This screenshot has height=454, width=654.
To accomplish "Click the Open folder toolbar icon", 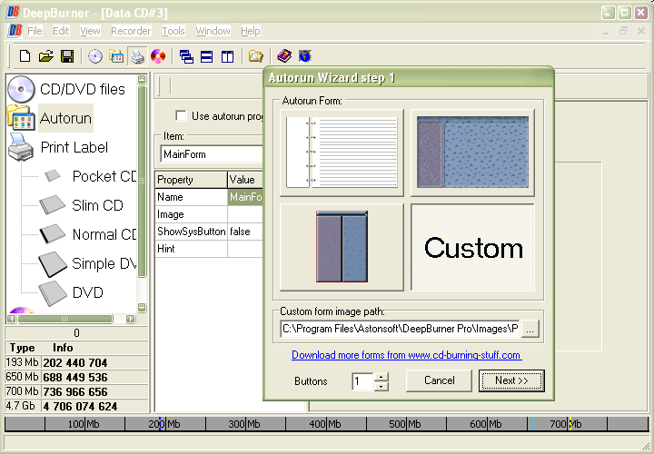I will [x=46, y=56].
